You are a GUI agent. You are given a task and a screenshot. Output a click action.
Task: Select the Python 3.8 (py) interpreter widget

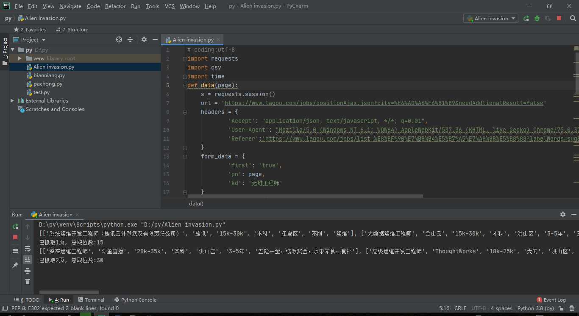[536, 308]
